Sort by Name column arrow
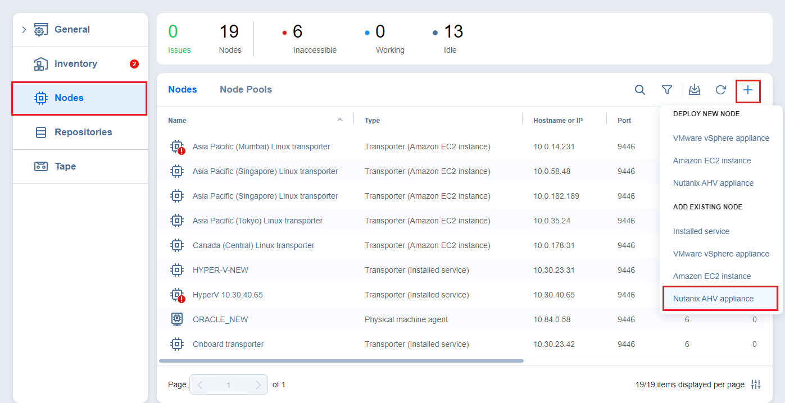The width and height of the screenshot is (785, 403). click(339, 120)
